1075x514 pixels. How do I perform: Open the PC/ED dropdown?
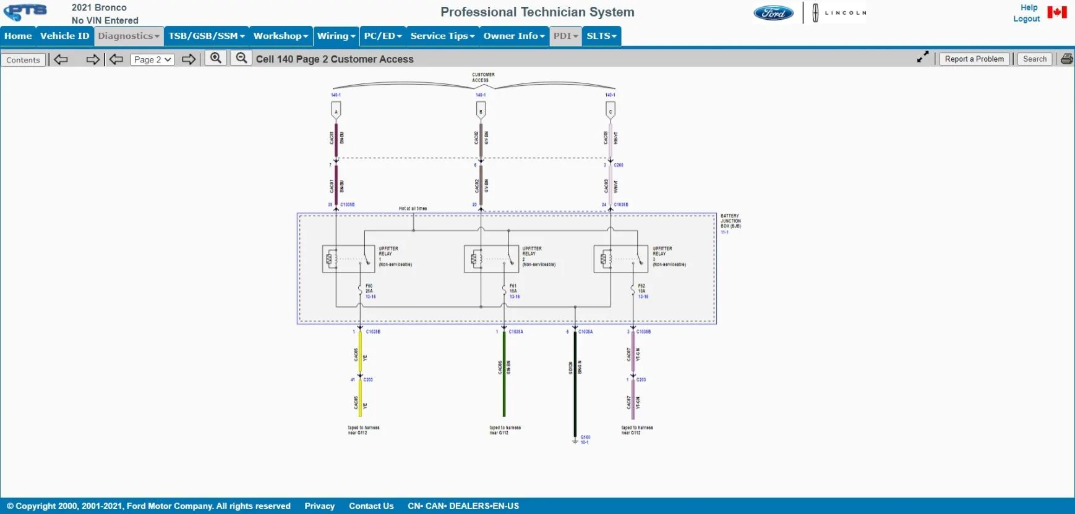(383, 36)
